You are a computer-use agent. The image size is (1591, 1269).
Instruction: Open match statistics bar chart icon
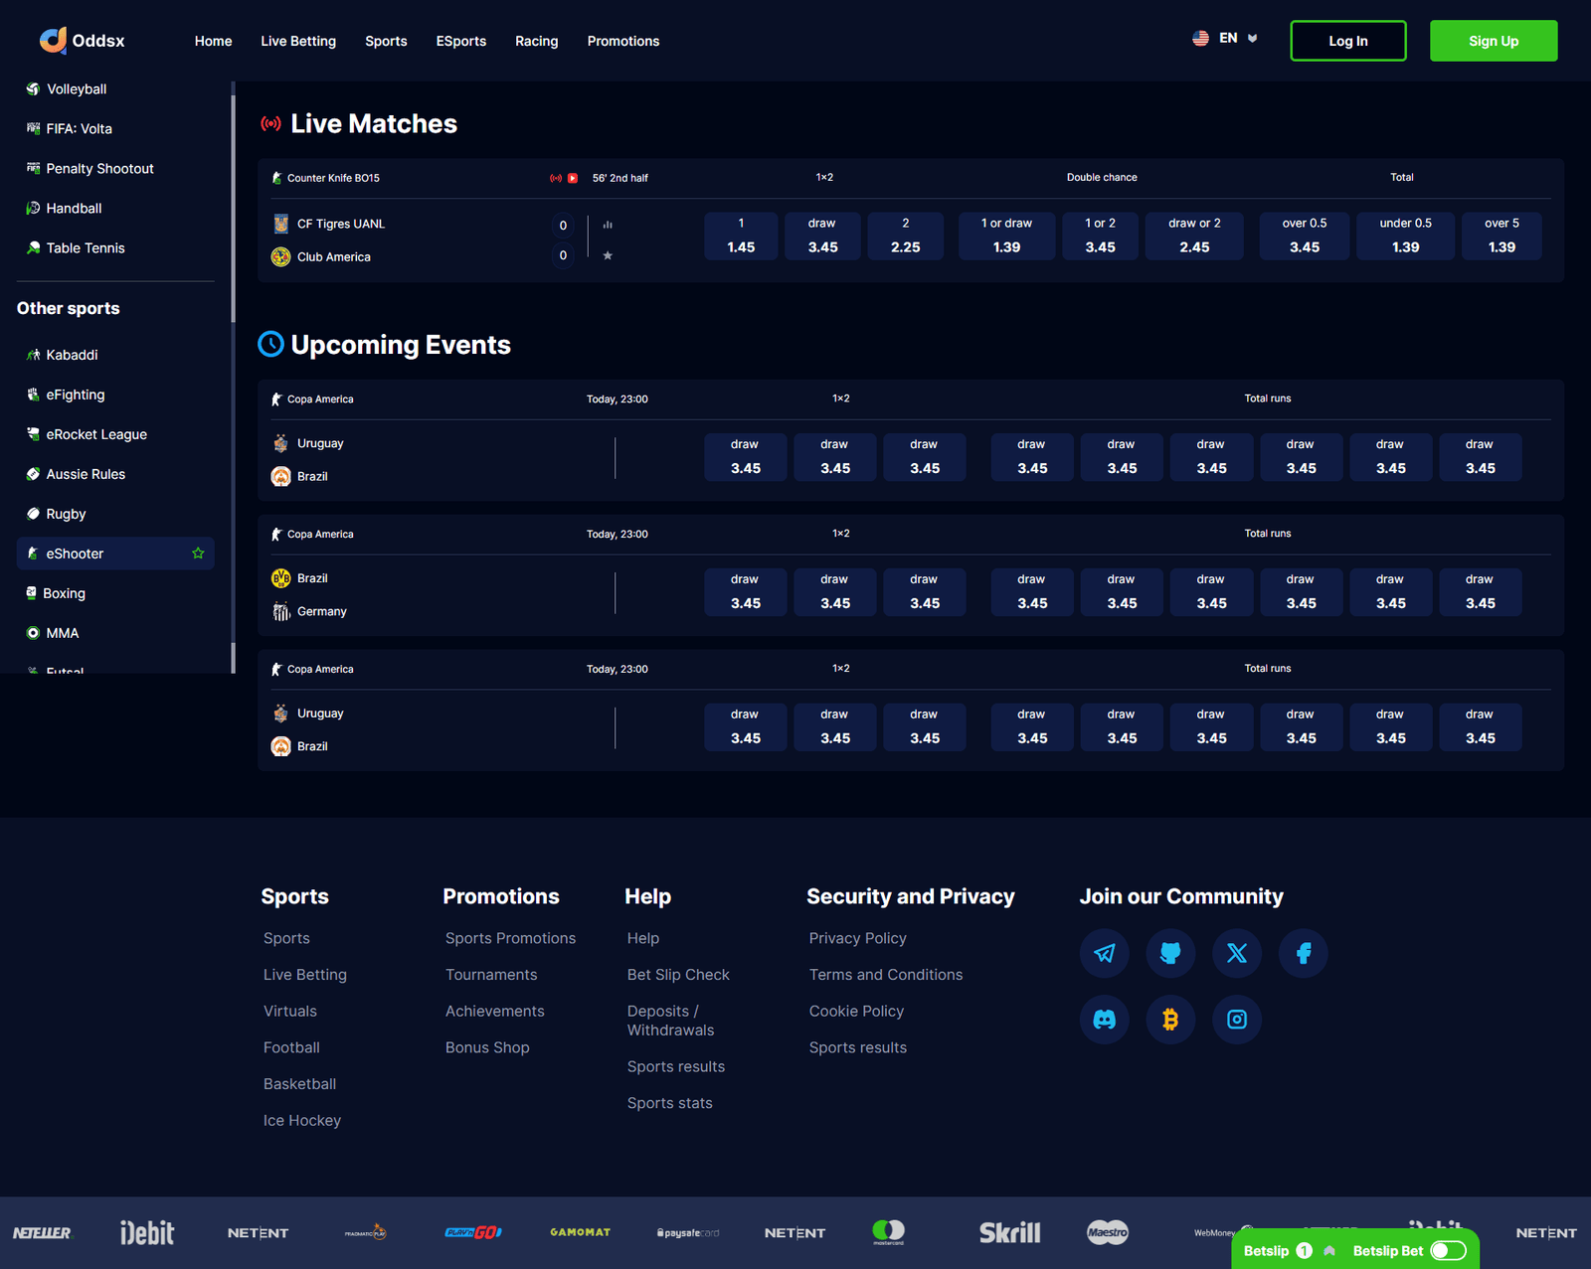(608, 225)
